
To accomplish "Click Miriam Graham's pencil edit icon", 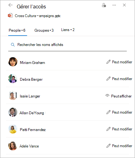I will click(x=108, y=62).
